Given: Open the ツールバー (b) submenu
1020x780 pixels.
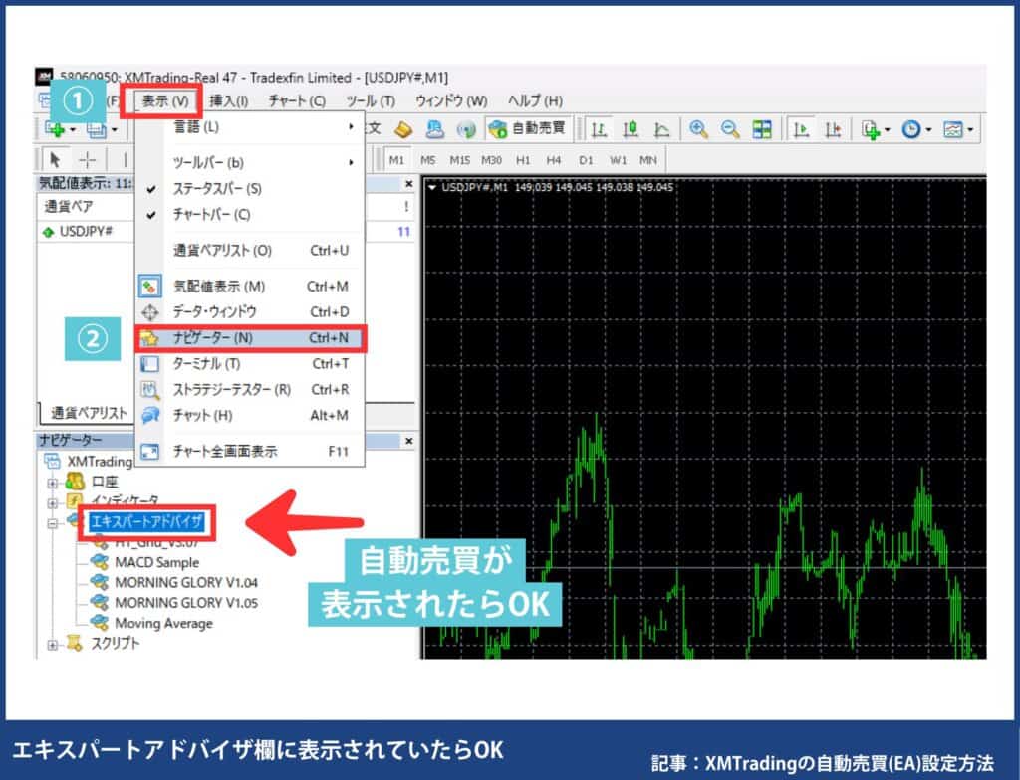Looking at the screenshot, I should tap(250, 162).
